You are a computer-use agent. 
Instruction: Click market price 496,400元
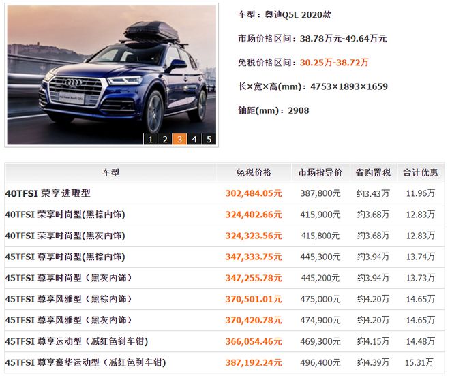tap(320, 362)
